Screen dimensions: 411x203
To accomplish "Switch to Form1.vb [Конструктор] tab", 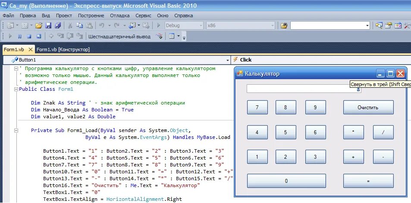I will (x=63, y=49).
